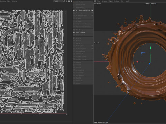Open the viewport Display menu

coord(111,1)
